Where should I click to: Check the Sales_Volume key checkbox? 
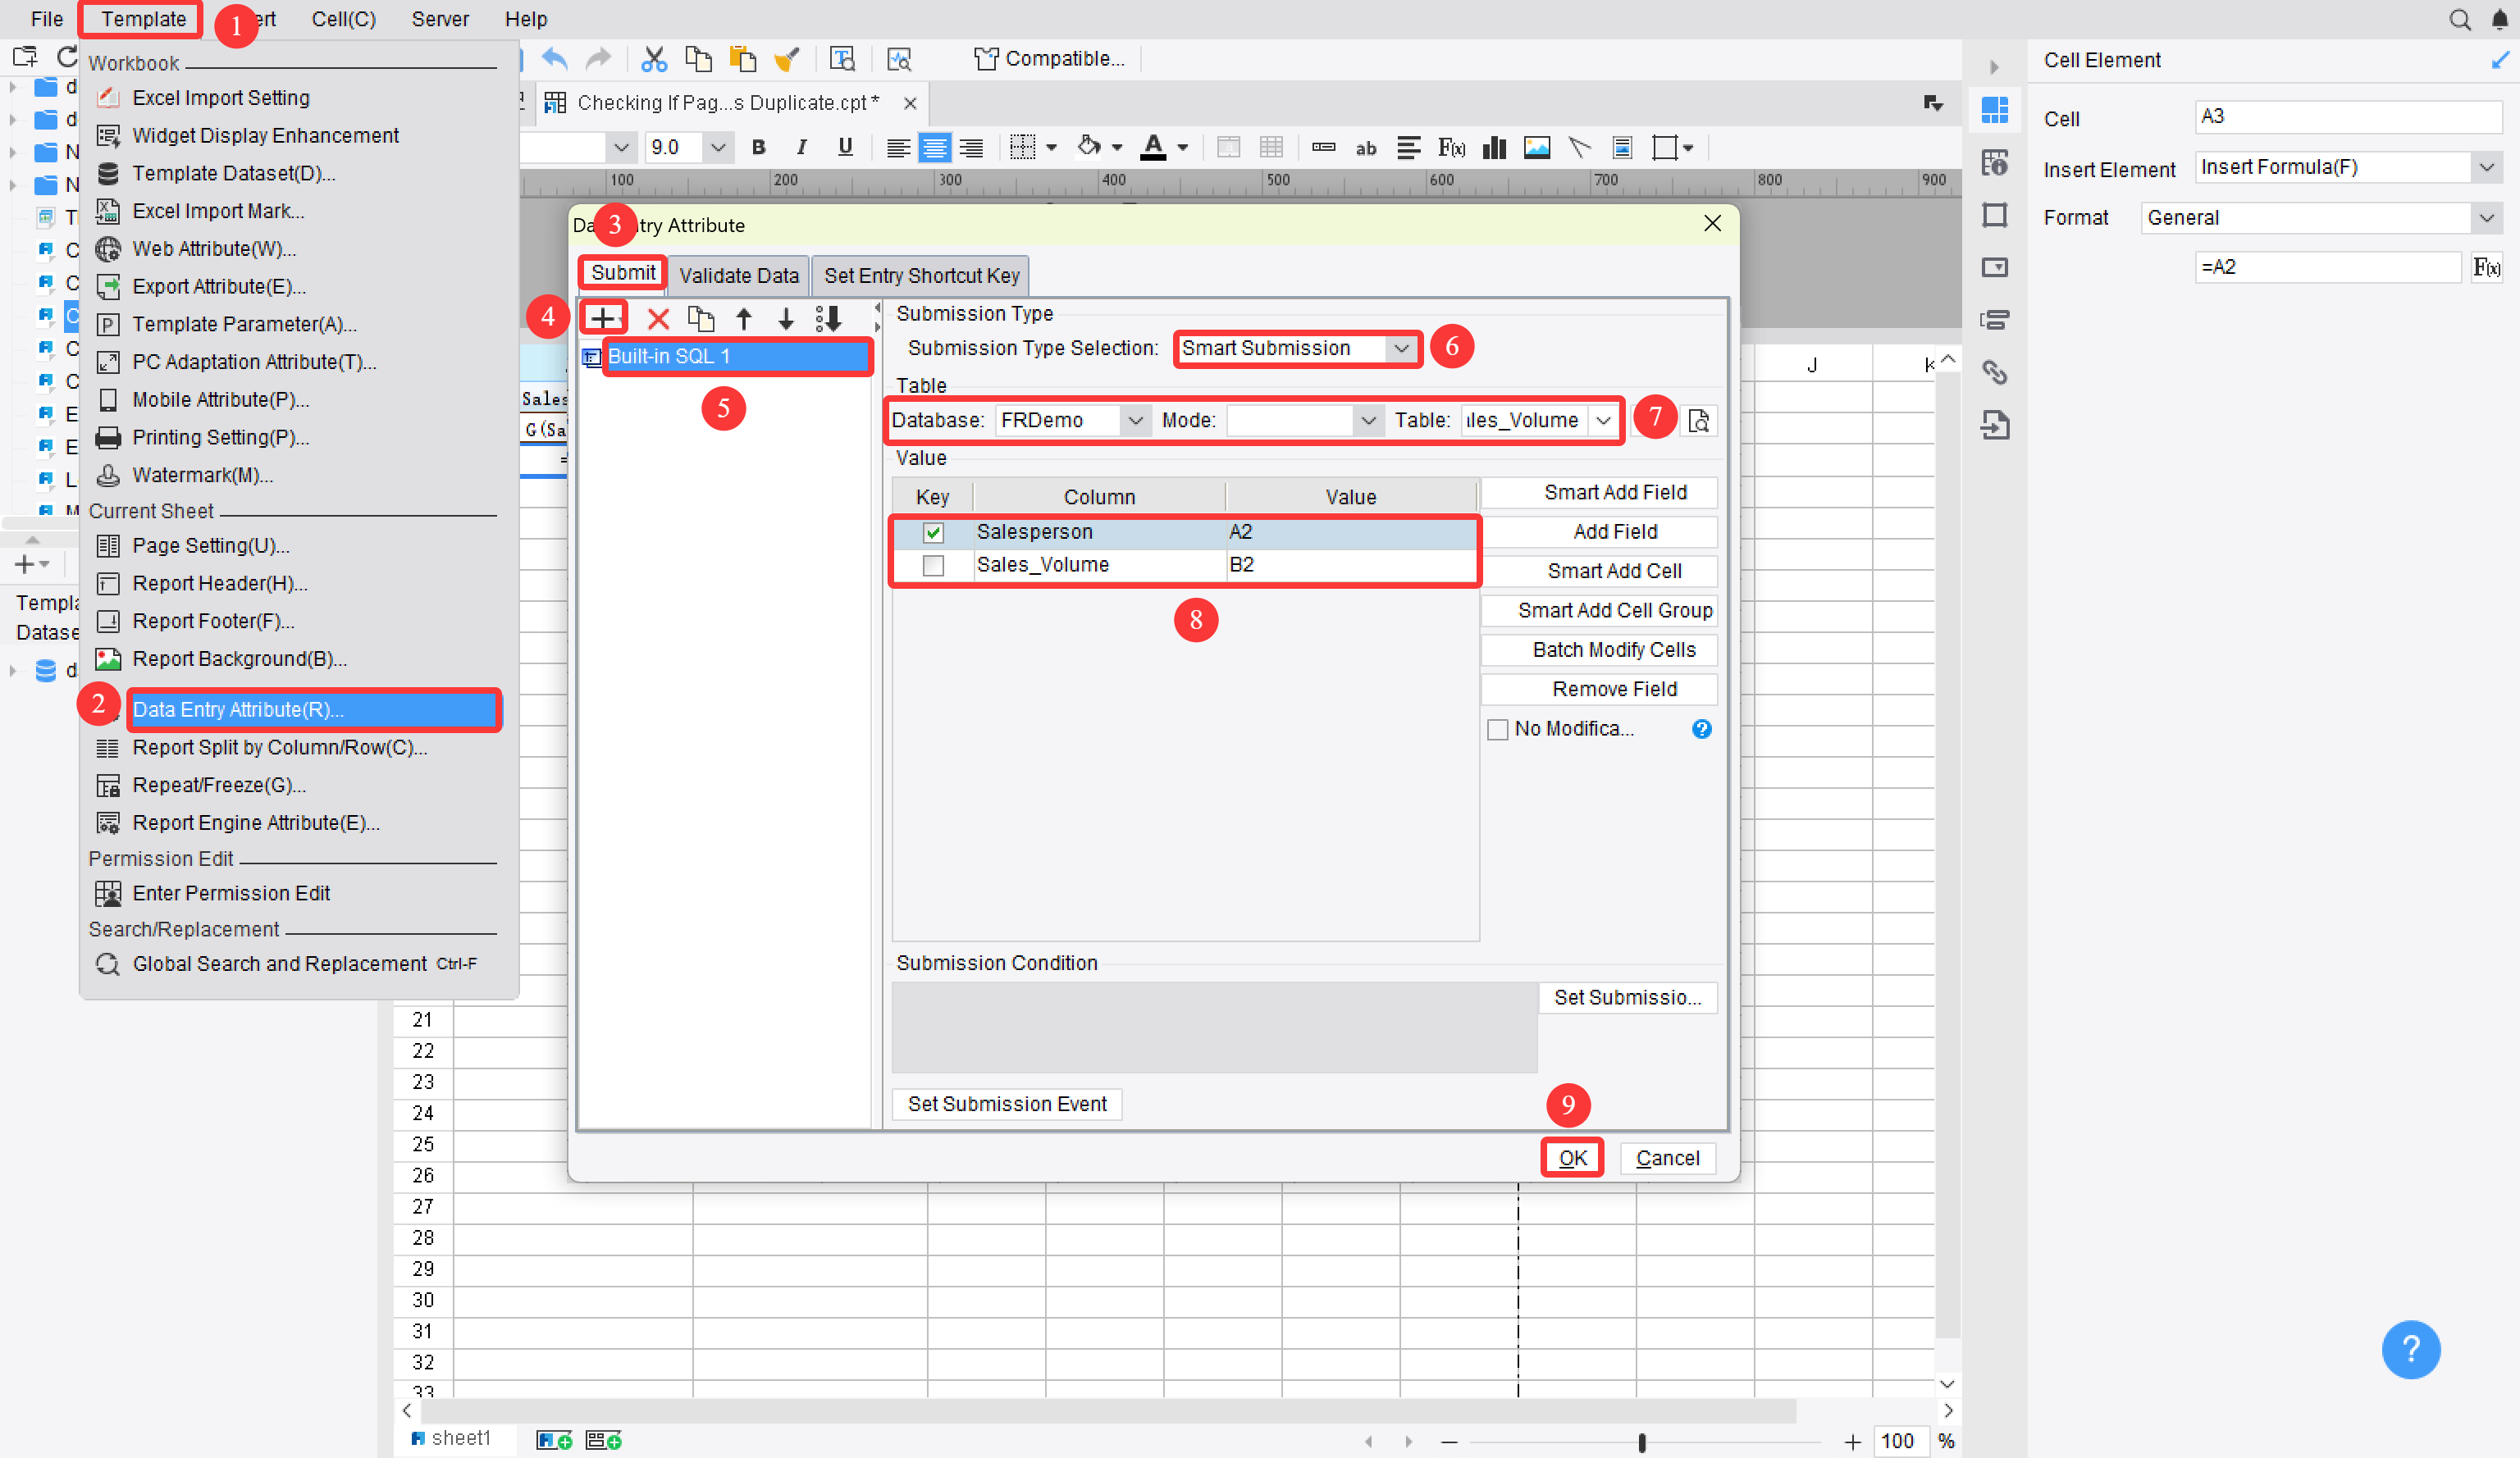click(x=934, y=565)
